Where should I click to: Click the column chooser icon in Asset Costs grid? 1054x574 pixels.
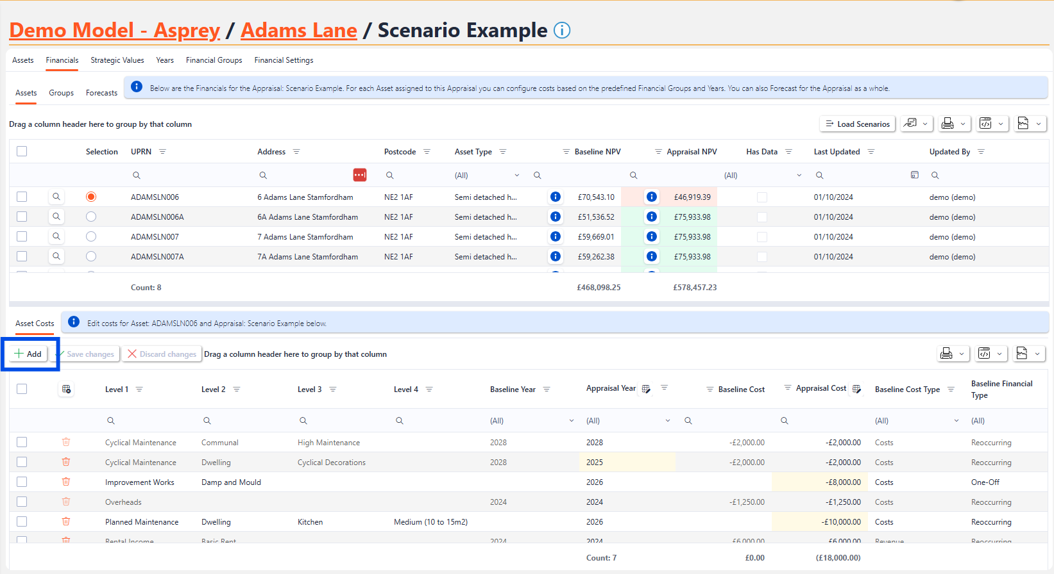coord(66,389)
